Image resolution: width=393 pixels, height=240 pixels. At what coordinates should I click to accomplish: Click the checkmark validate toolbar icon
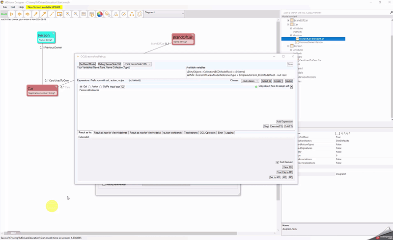(x=124, y=14)
